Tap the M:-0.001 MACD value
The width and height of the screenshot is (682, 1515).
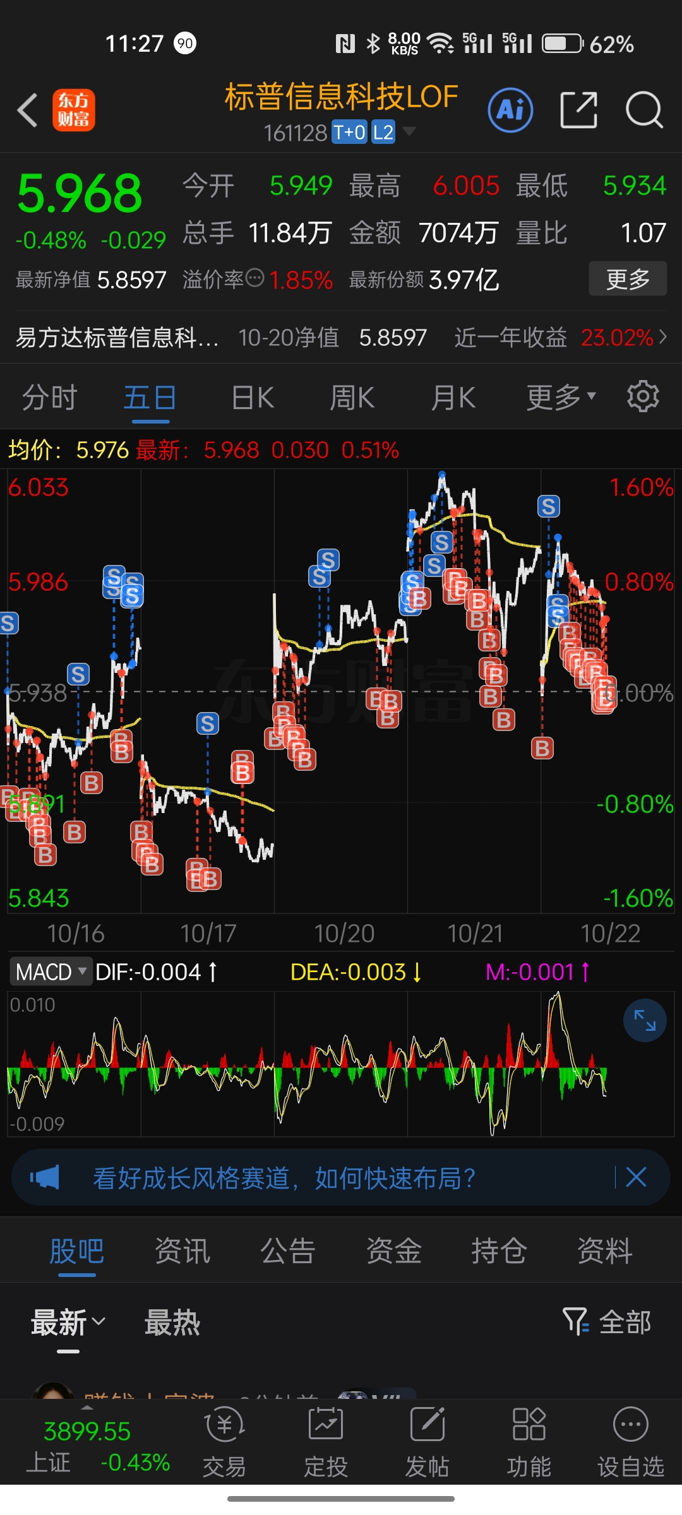tap(537, 971)
